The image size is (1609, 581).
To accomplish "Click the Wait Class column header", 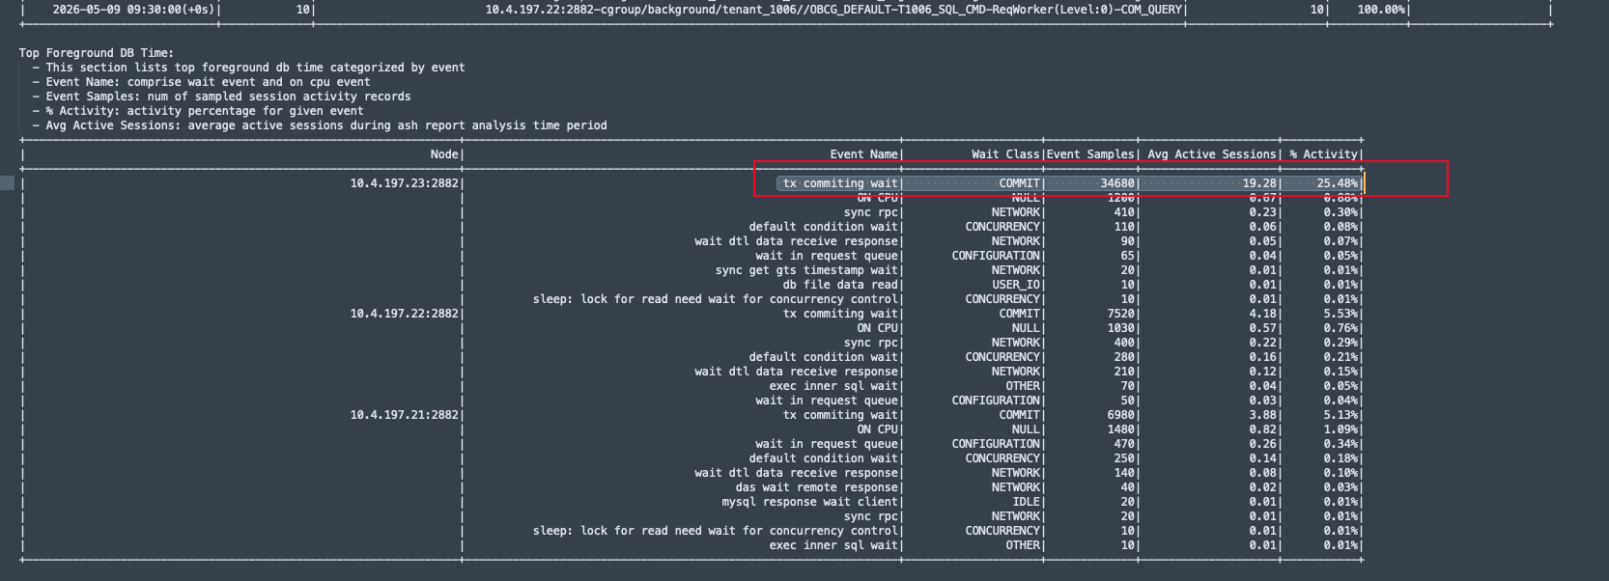I will [x=1005, y=154].
